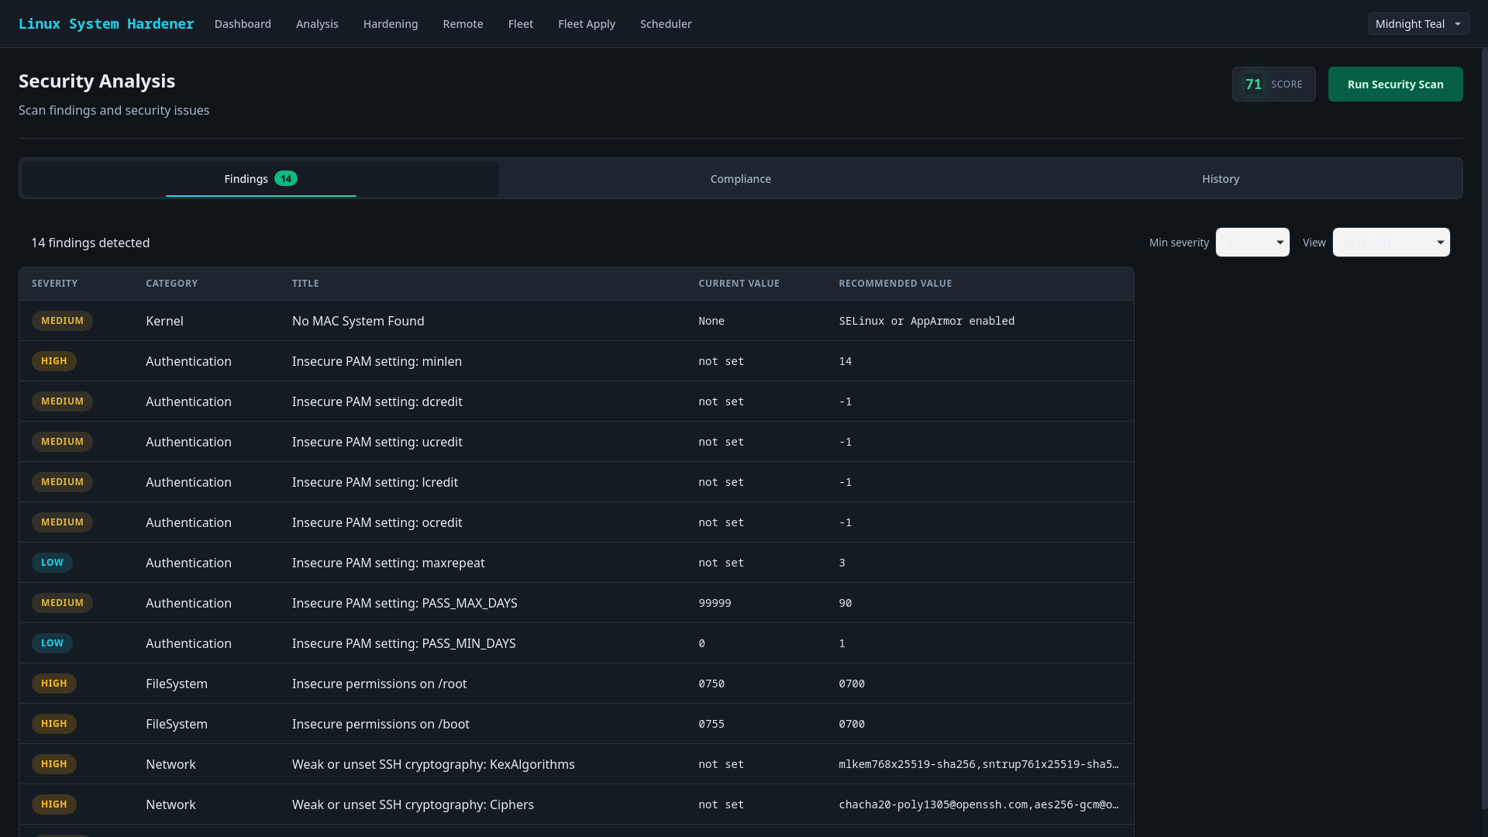Open the Min severity dropdown
Screen dimensions: 1488x837
coord(1252,243)
